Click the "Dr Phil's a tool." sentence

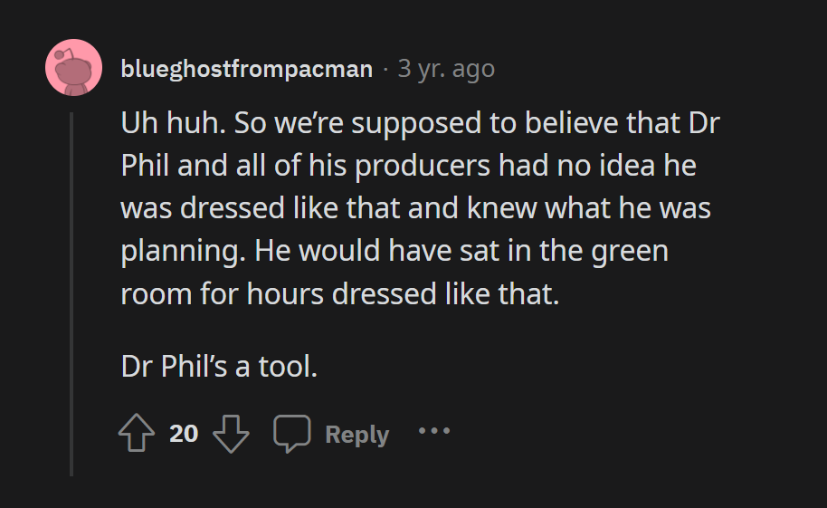coord(219,368)
